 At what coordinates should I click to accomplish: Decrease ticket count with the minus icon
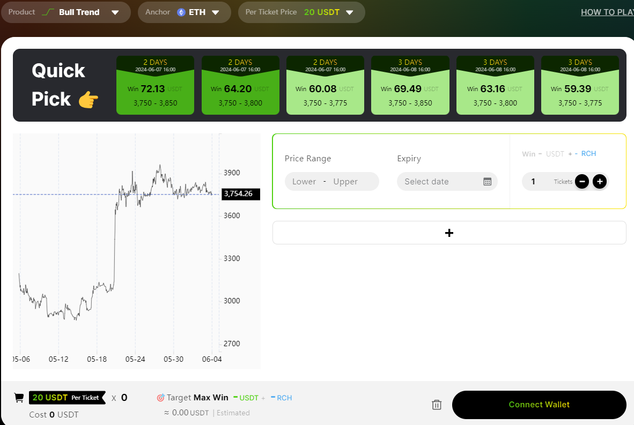[x=582, y=181]
